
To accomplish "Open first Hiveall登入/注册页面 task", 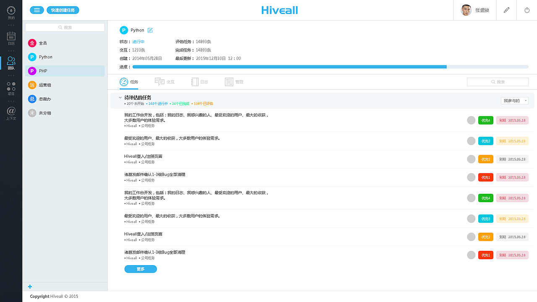I will point(143,156).
